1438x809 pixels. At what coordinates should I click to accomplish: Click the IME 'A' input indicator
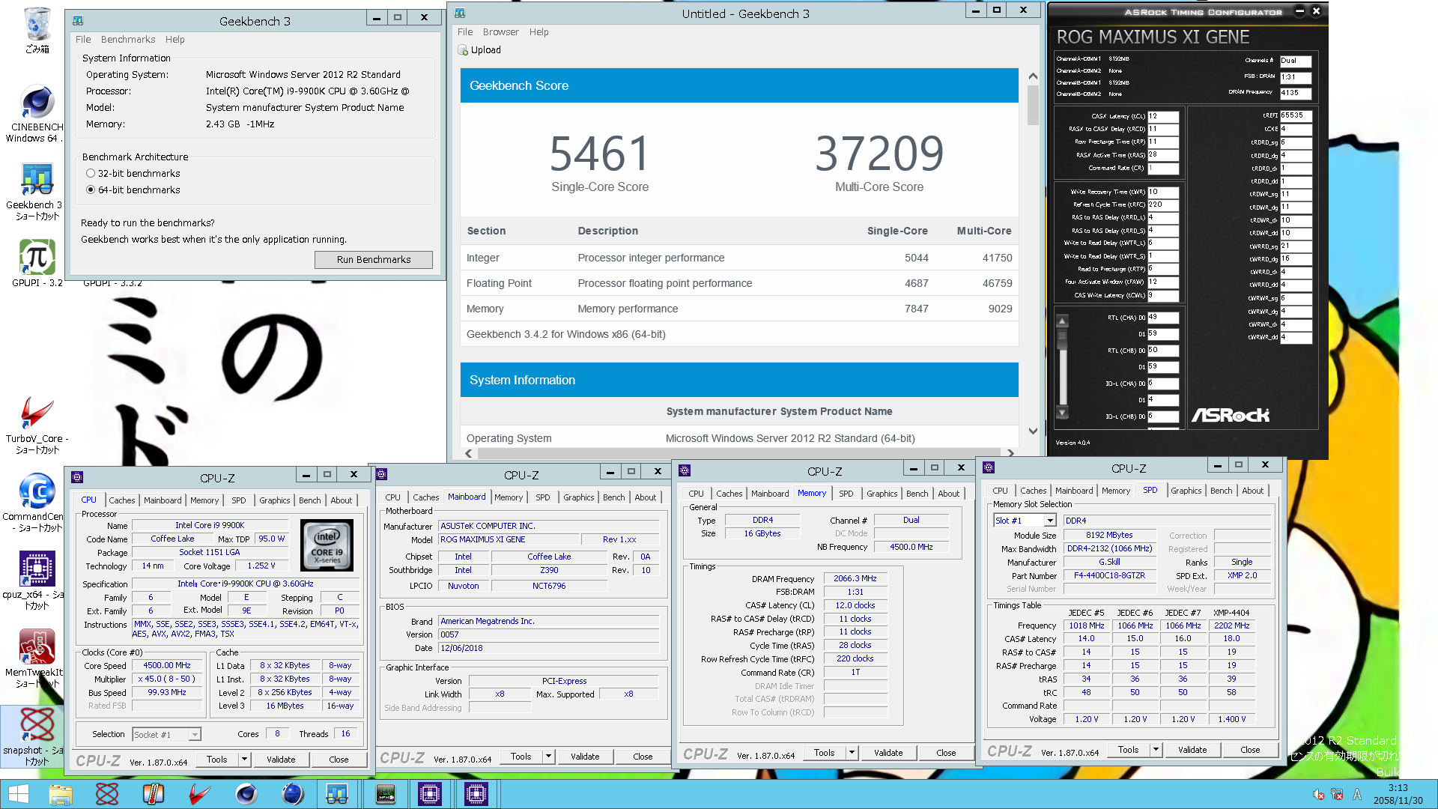point(1357,795)
